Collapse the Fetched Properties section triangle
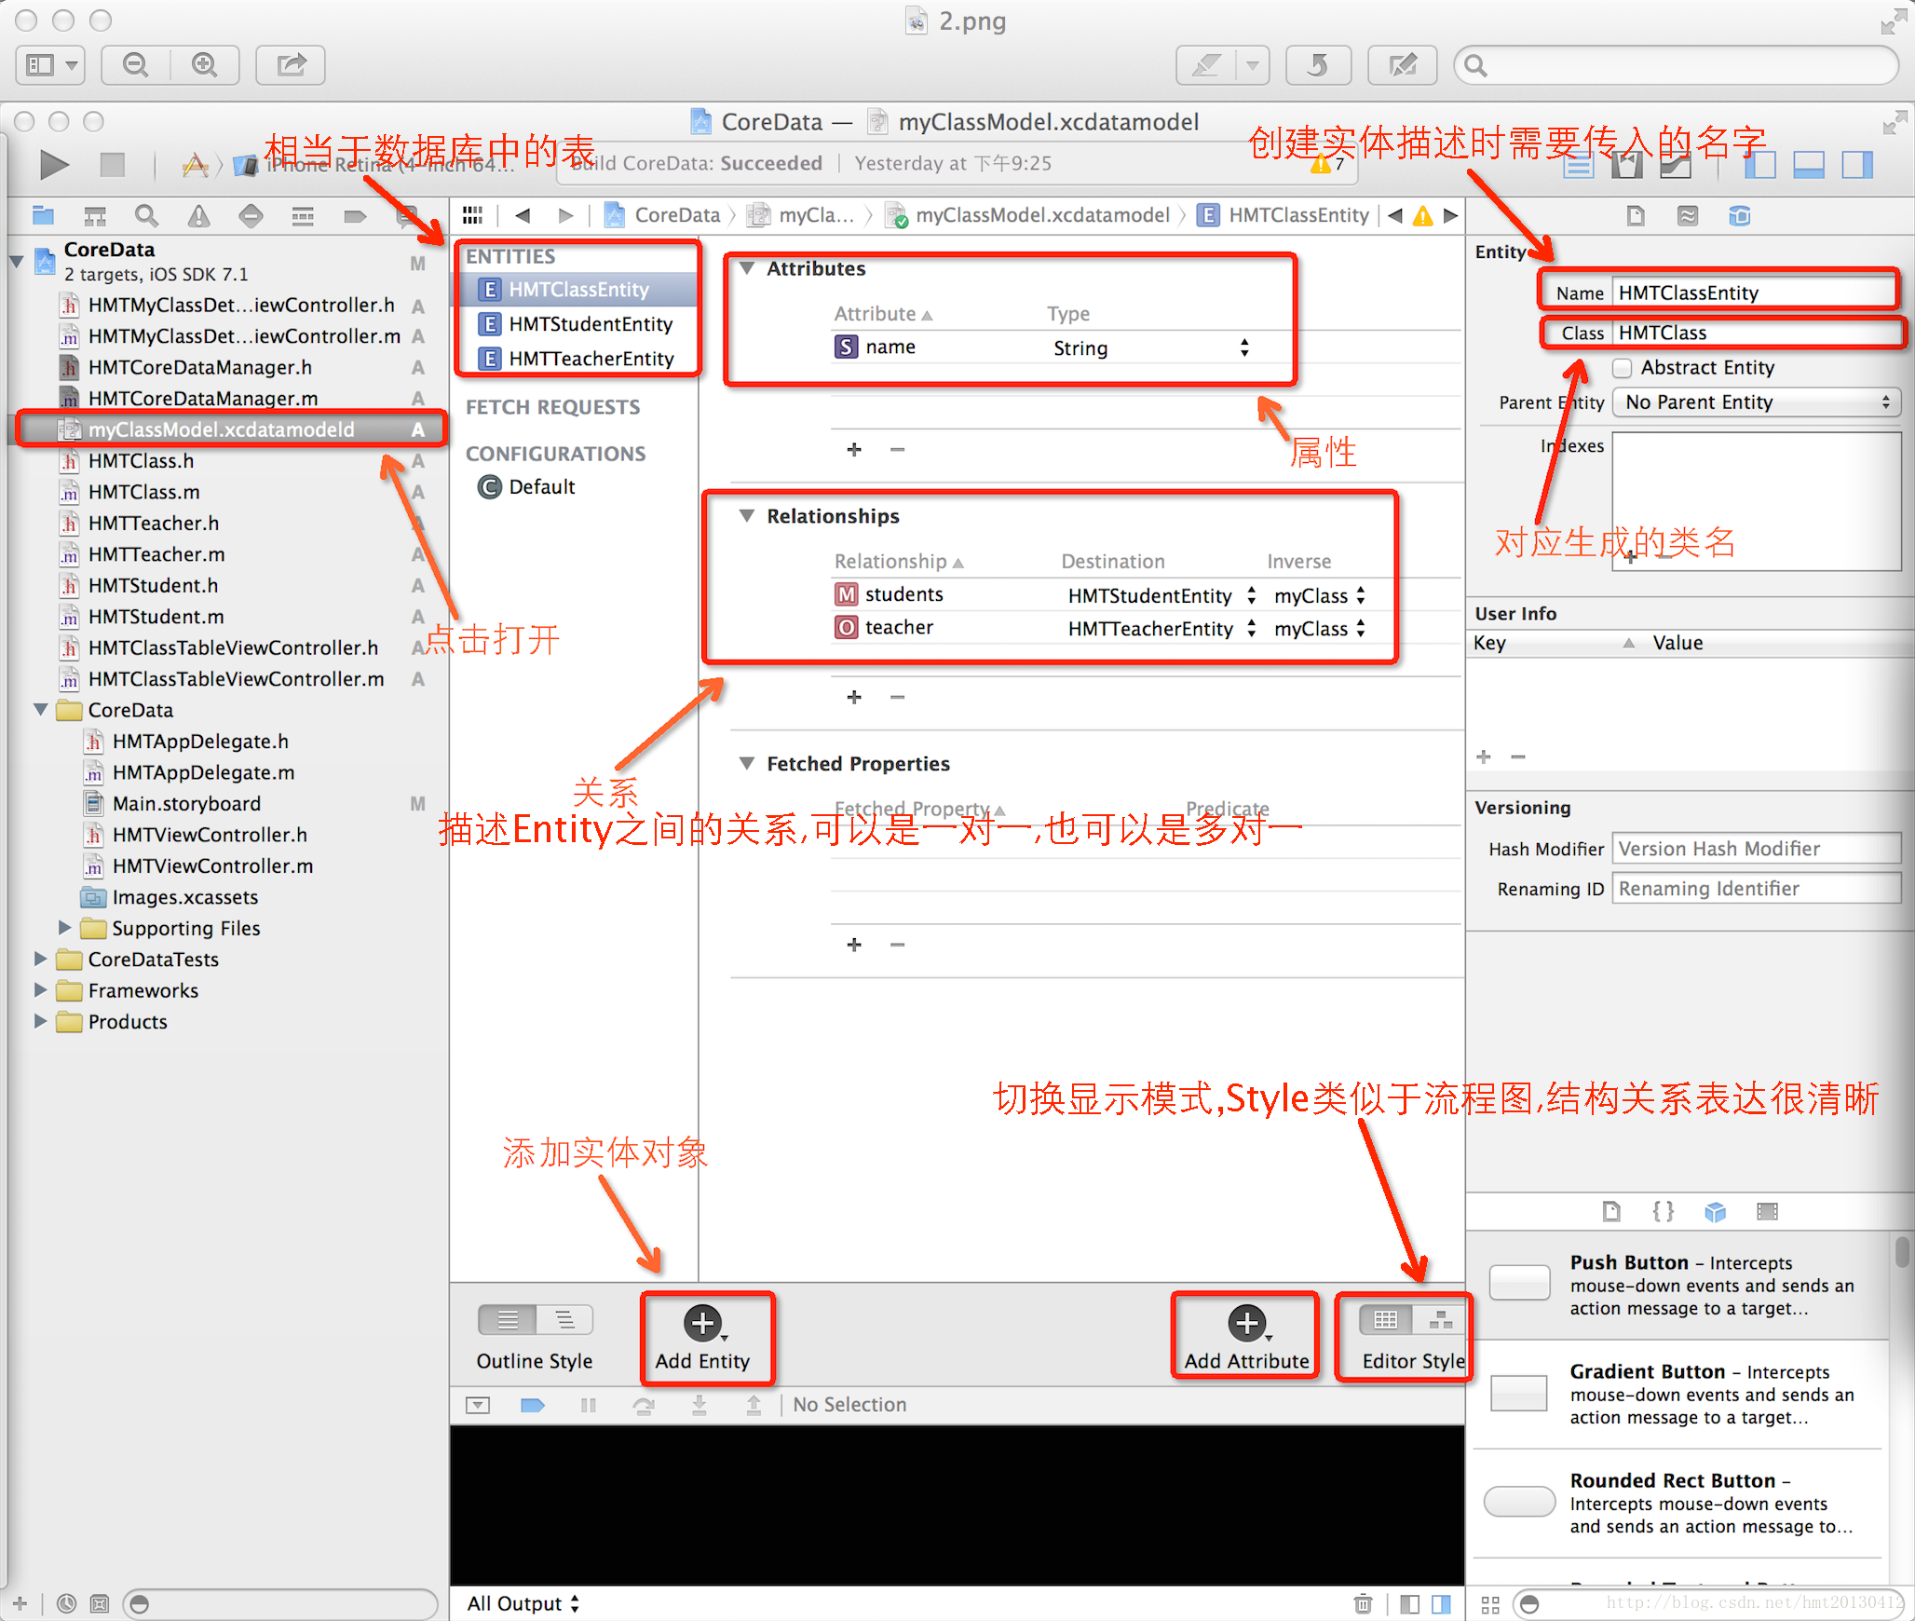 click(746, 764)
